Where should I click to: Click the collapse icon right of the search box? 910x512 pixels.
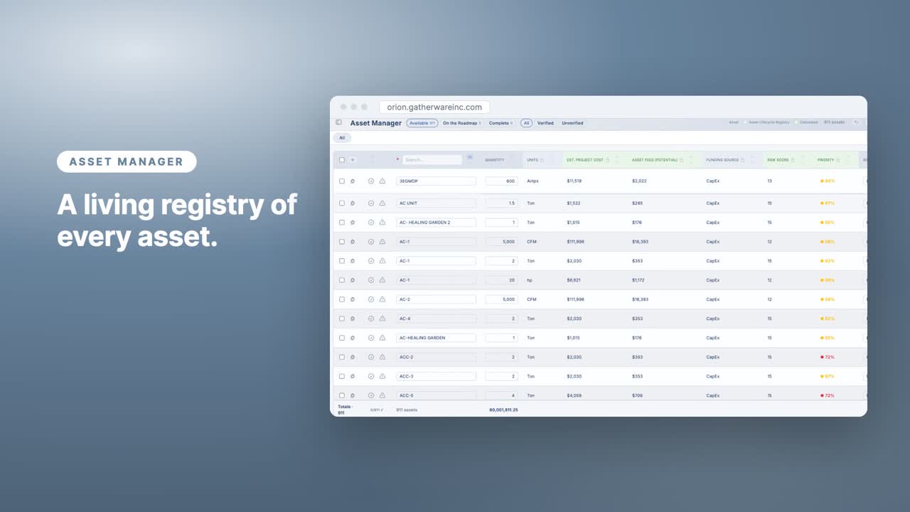469,157
